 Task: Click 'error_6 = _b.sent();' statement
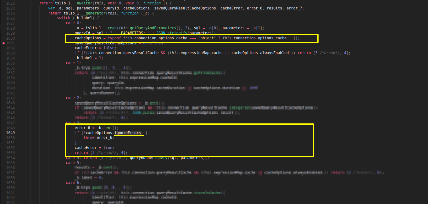(97, 128)
